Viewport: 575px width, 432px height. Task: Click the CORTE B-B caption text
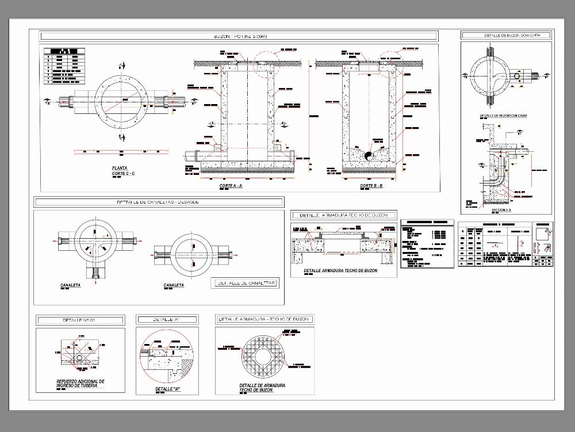[x=371, y=186]
